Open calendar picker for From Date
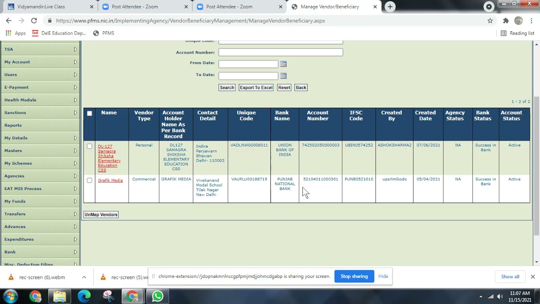The height and width of the screenshot is (304, 540). point(283,64)
